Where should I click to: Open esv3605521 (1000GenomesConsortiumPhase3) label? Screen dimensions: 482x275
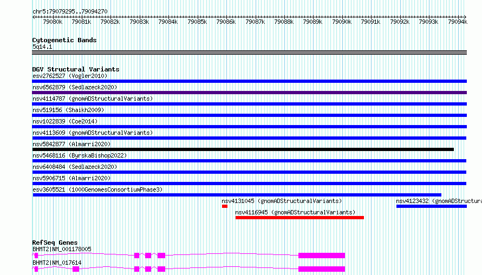pos(97,189)
